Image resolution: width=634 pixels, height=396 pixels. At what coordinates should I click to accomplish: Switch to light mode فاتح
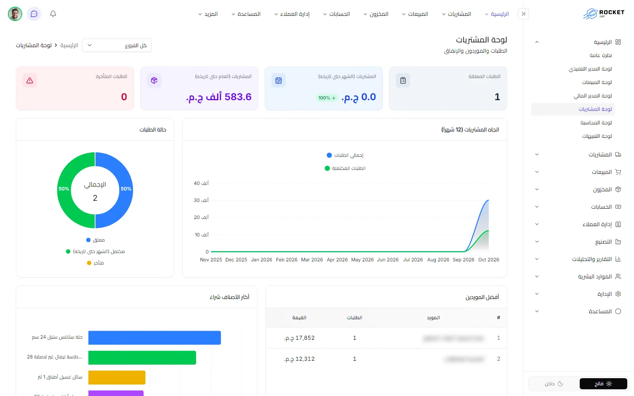coord(603,384)
